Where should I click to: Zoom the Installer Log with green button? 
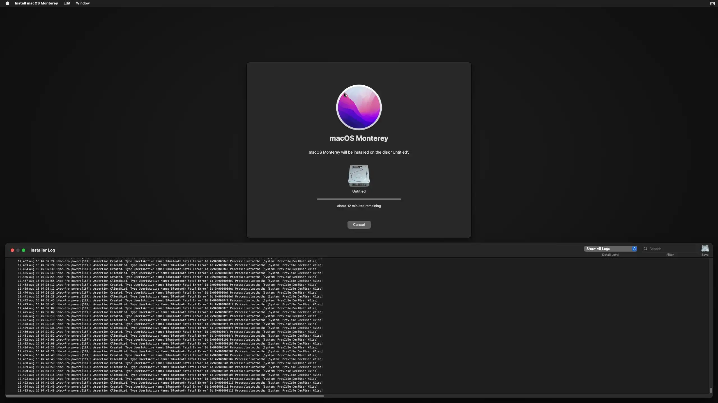coord(24,250)
